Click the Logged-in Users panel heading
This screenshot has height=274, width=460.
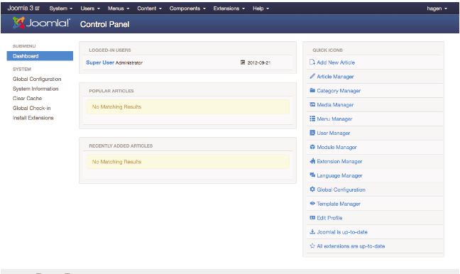pyautogui.click(x=110, y=50)
